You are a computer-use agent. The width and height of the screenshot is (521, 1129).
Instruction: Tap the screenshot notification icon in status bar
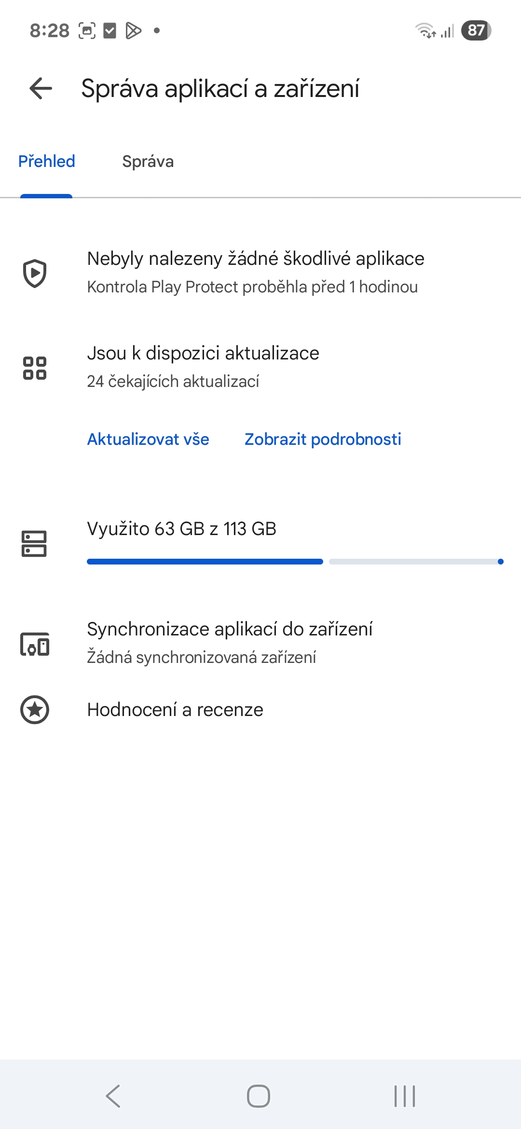[87, 30]
